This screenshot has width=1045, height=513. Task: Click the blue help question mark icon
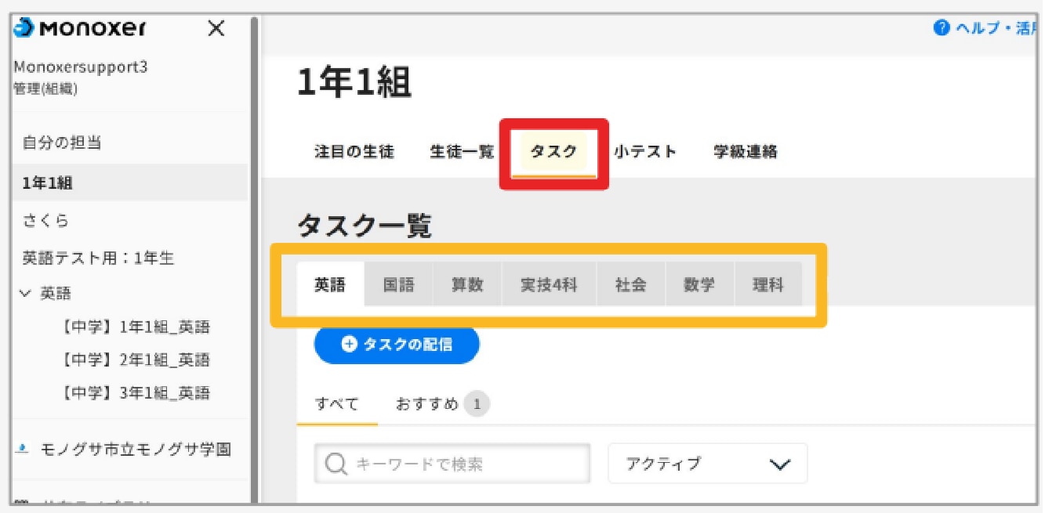[x=942, y=28]
